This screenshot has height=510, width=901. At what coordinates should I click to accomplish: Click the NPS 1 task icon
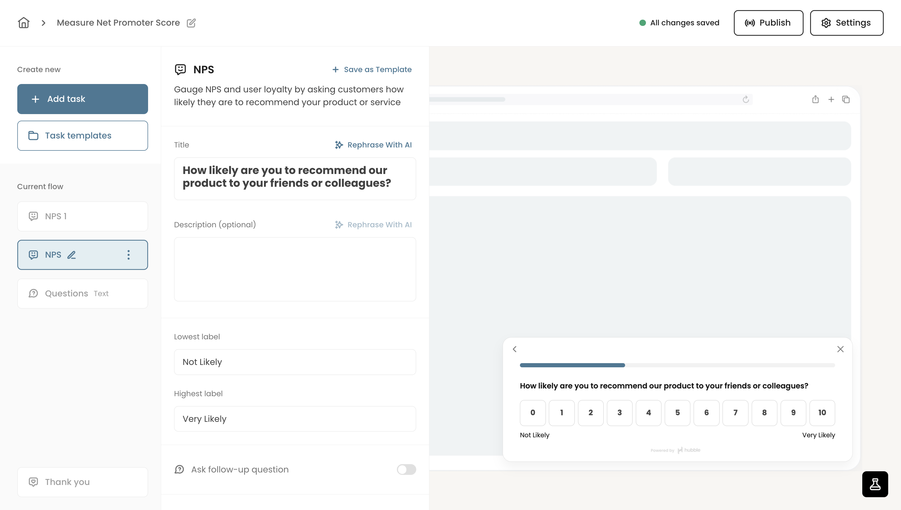33,216
